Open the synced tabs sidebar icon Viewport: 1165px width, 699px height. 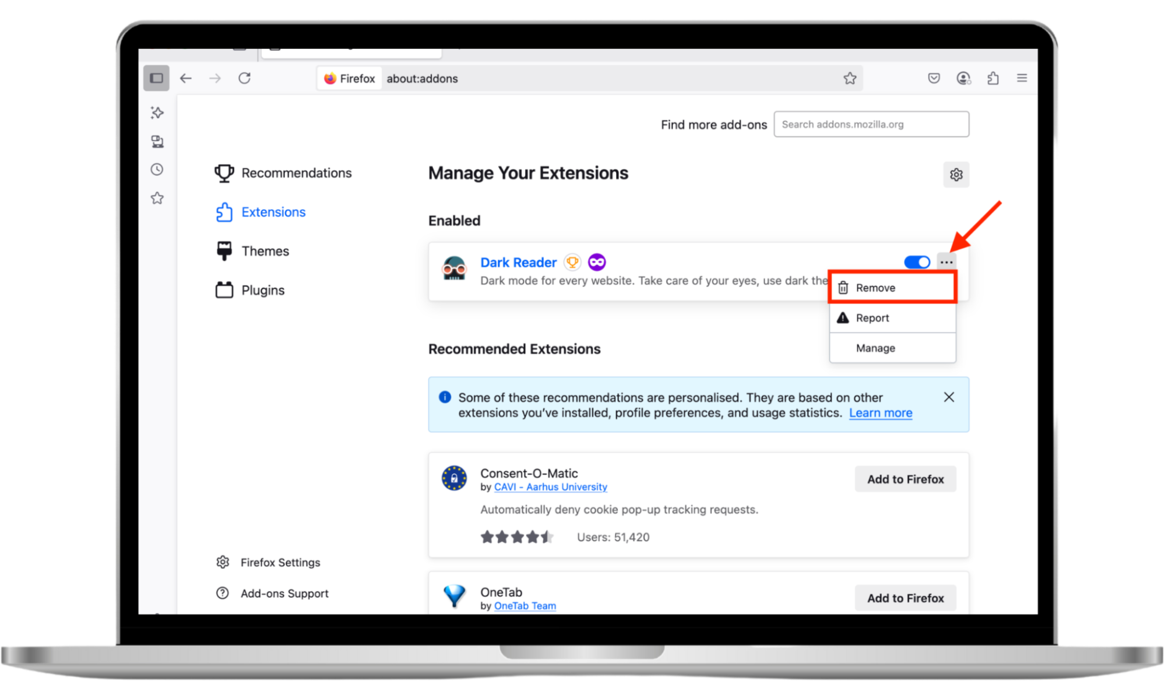(157, 141)
